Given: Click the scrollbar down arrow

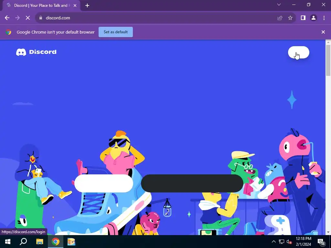Looking at the screenshot, I should pos(328,232).
